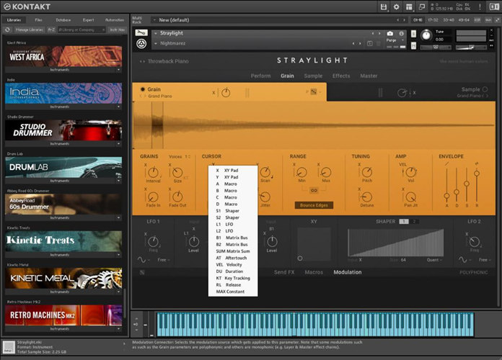Image resolution: width=502 pixels, height=360 pixels.
Task: Switch to the Effects tab
Action: (340, 76)
